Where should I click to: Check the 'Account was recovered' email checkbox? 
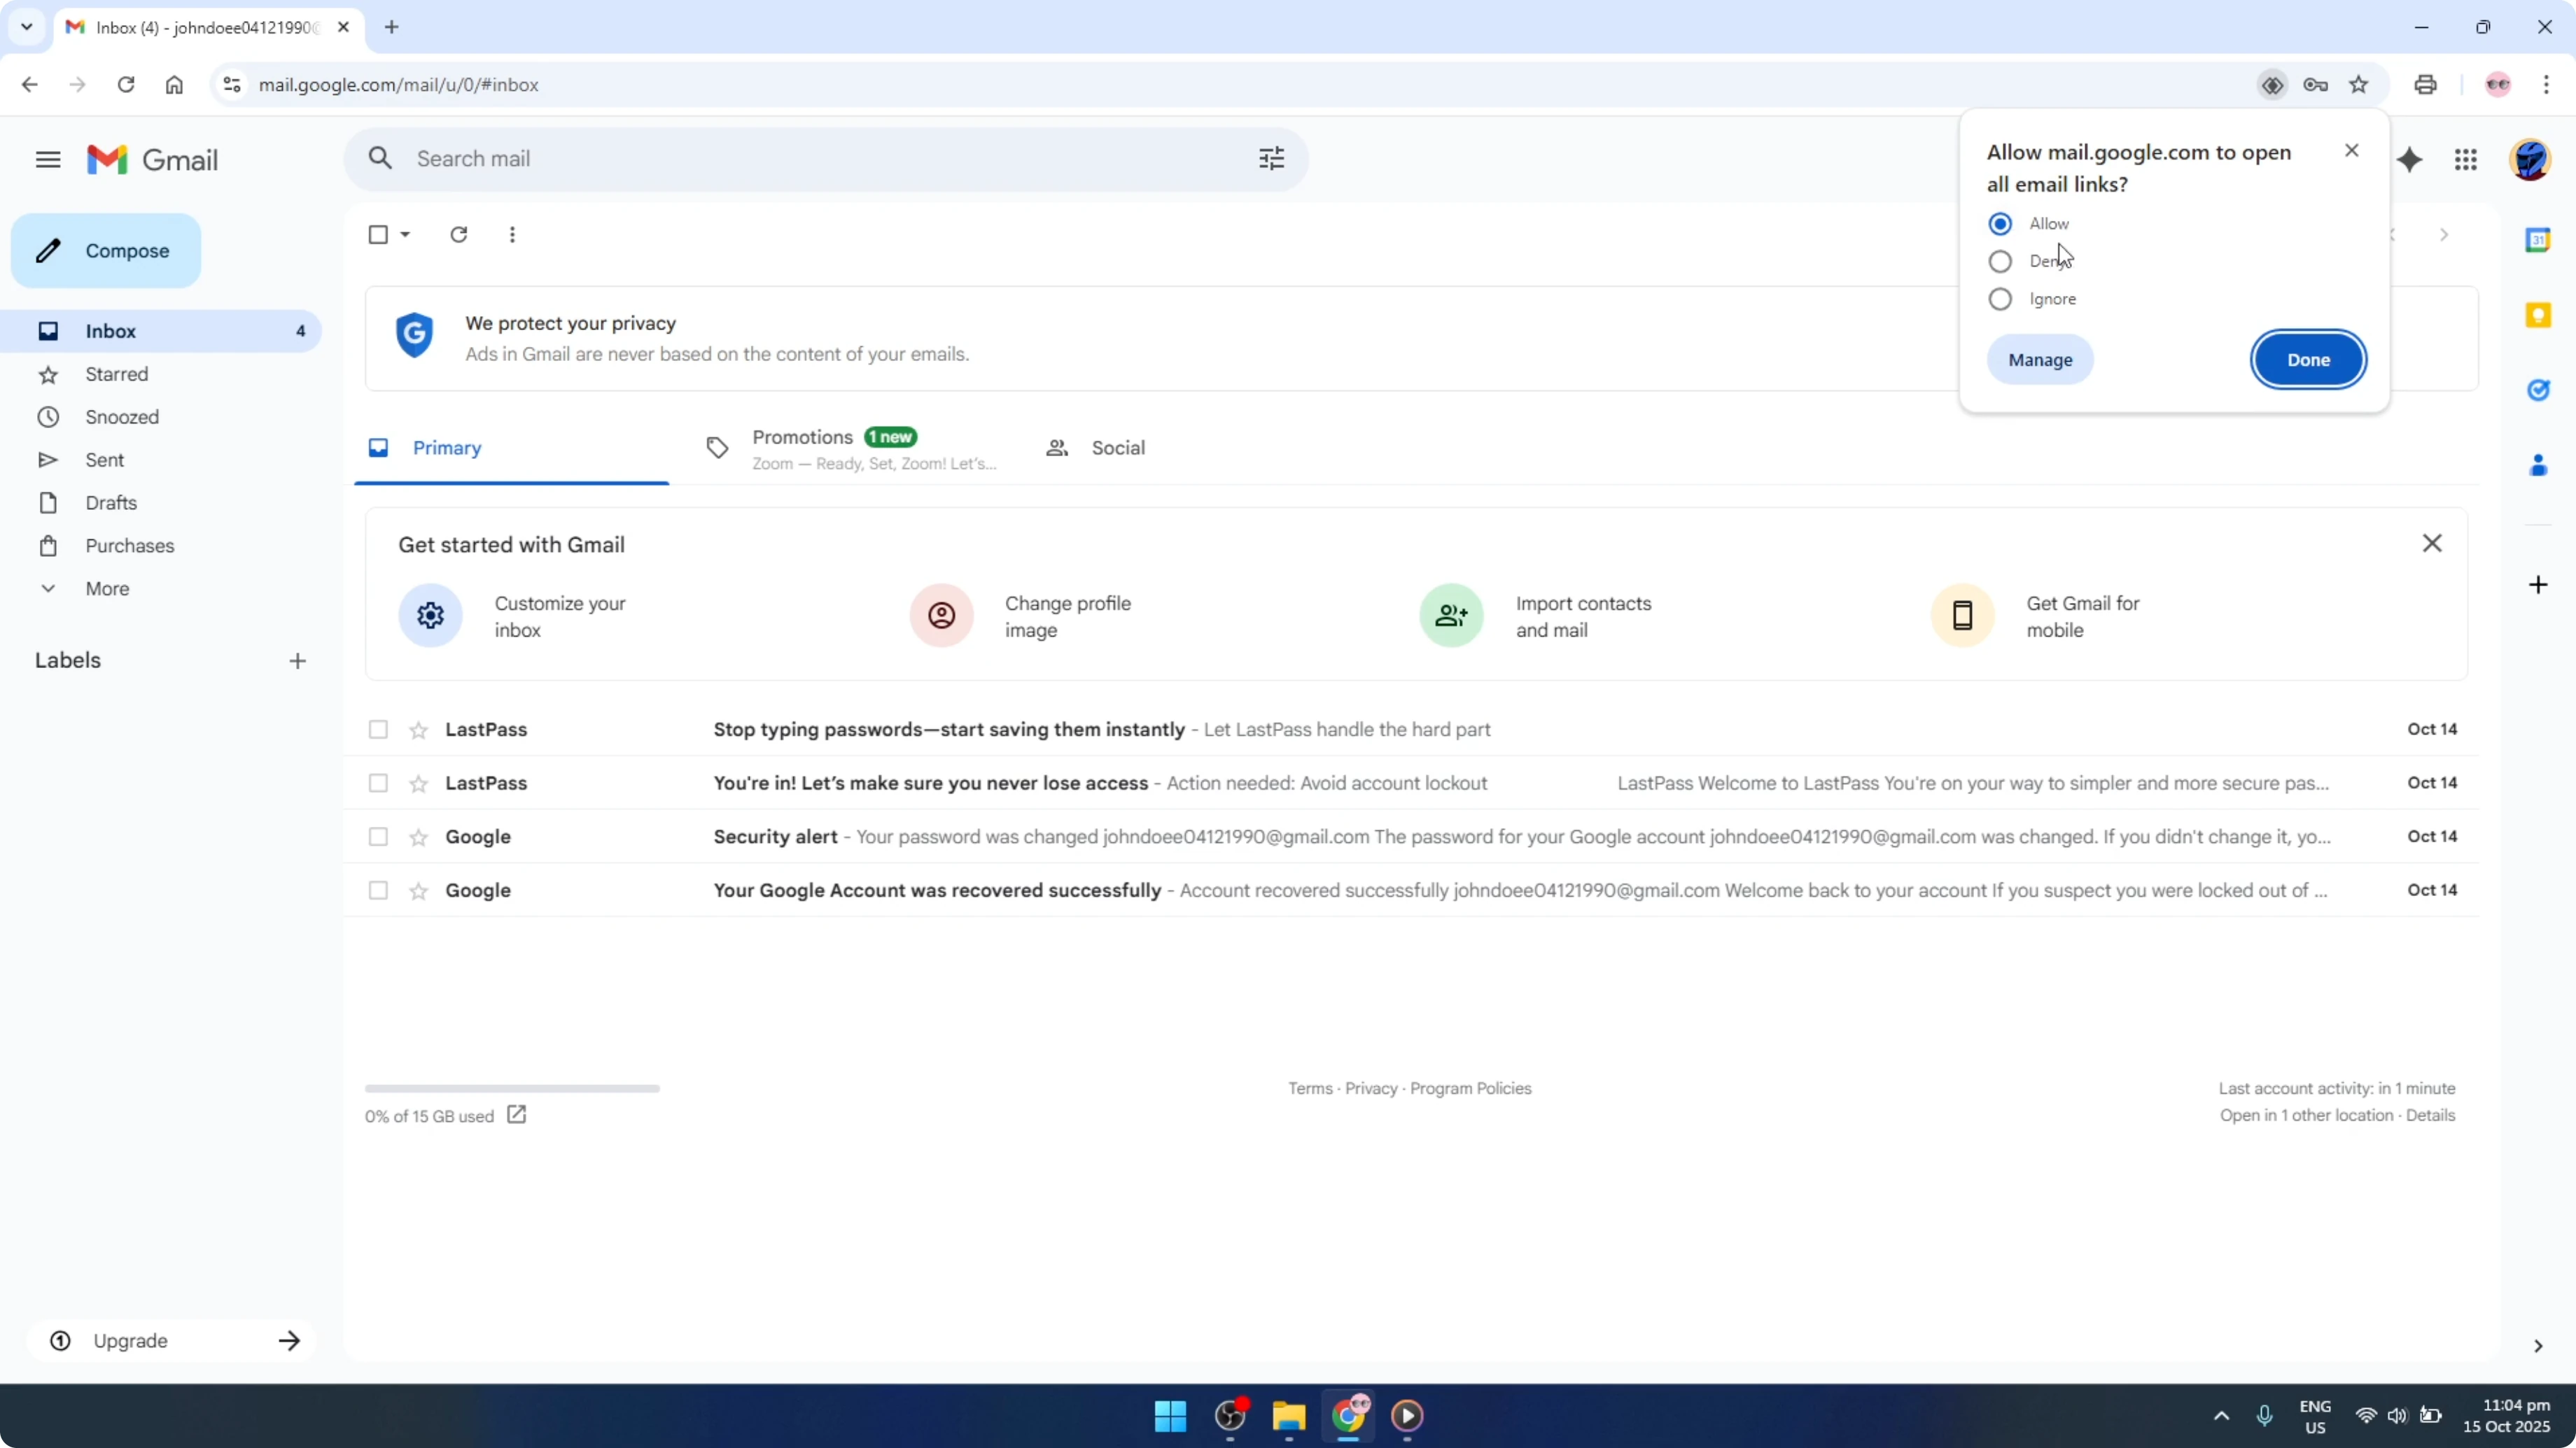(x=378, y=890)
